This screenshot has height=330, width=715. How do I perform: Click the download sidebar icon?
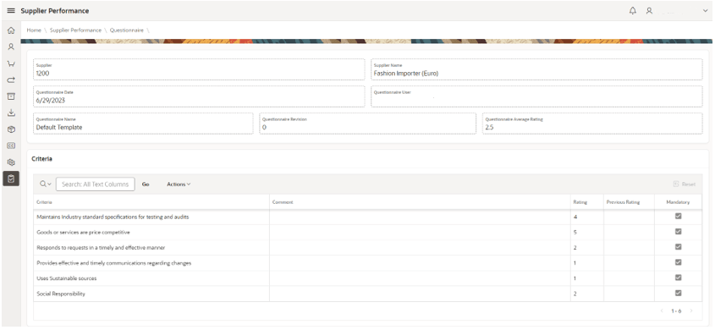[x=11, y=113]
